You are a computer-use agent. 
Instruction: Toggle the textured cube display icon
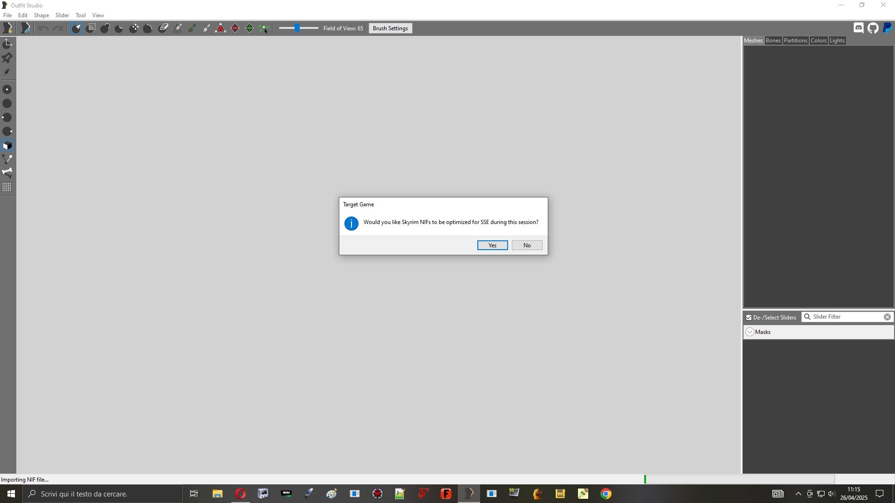click(x=7, y=146)
